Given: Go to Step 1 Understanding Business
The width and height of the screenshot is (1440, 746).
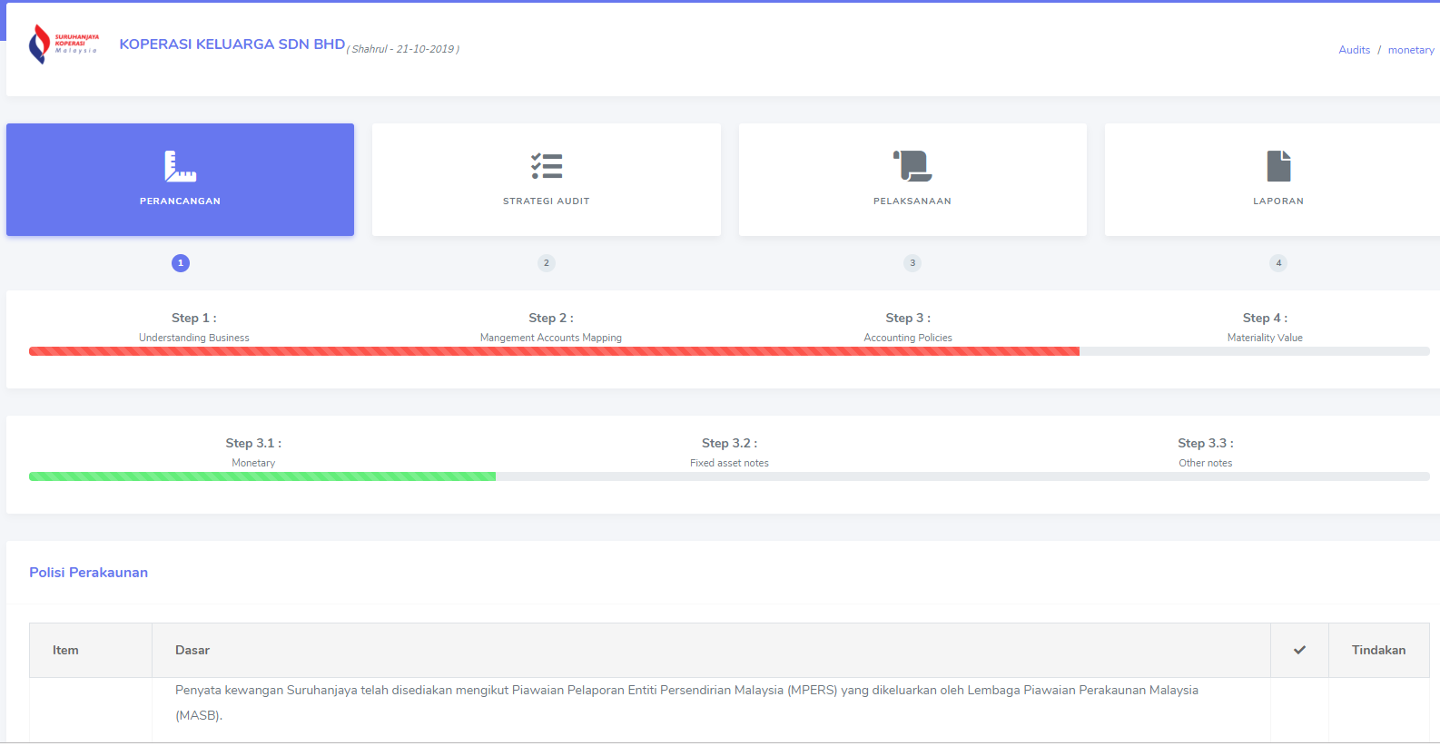Looking at the screenshot, I should [x=194, y=328].
